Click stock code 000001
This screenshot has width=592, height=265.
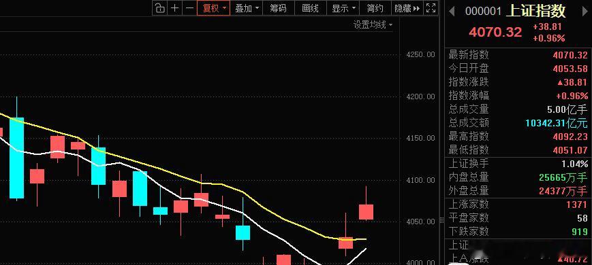point(483,12)
